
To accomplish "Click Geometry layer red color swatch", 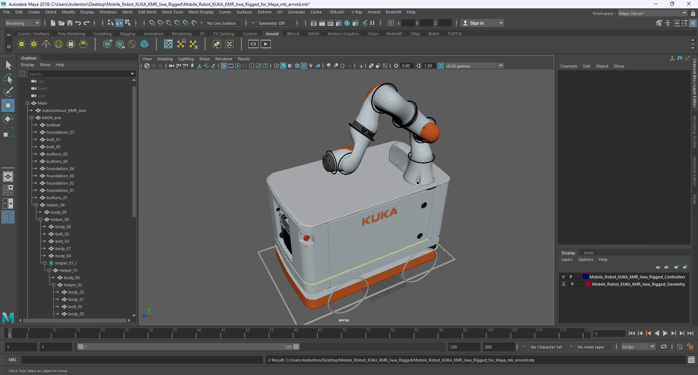I will pos(588,284).
